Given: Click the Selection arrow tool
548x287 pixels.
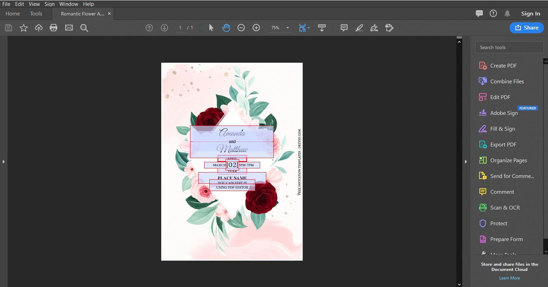Looking at the screenshot, I should [211, 28].
